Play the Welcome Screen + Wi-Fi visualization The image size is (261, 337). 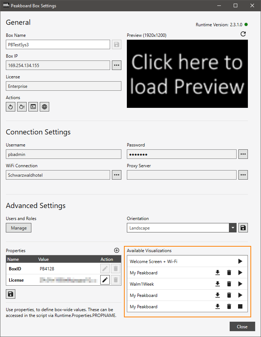click(240, 261)
